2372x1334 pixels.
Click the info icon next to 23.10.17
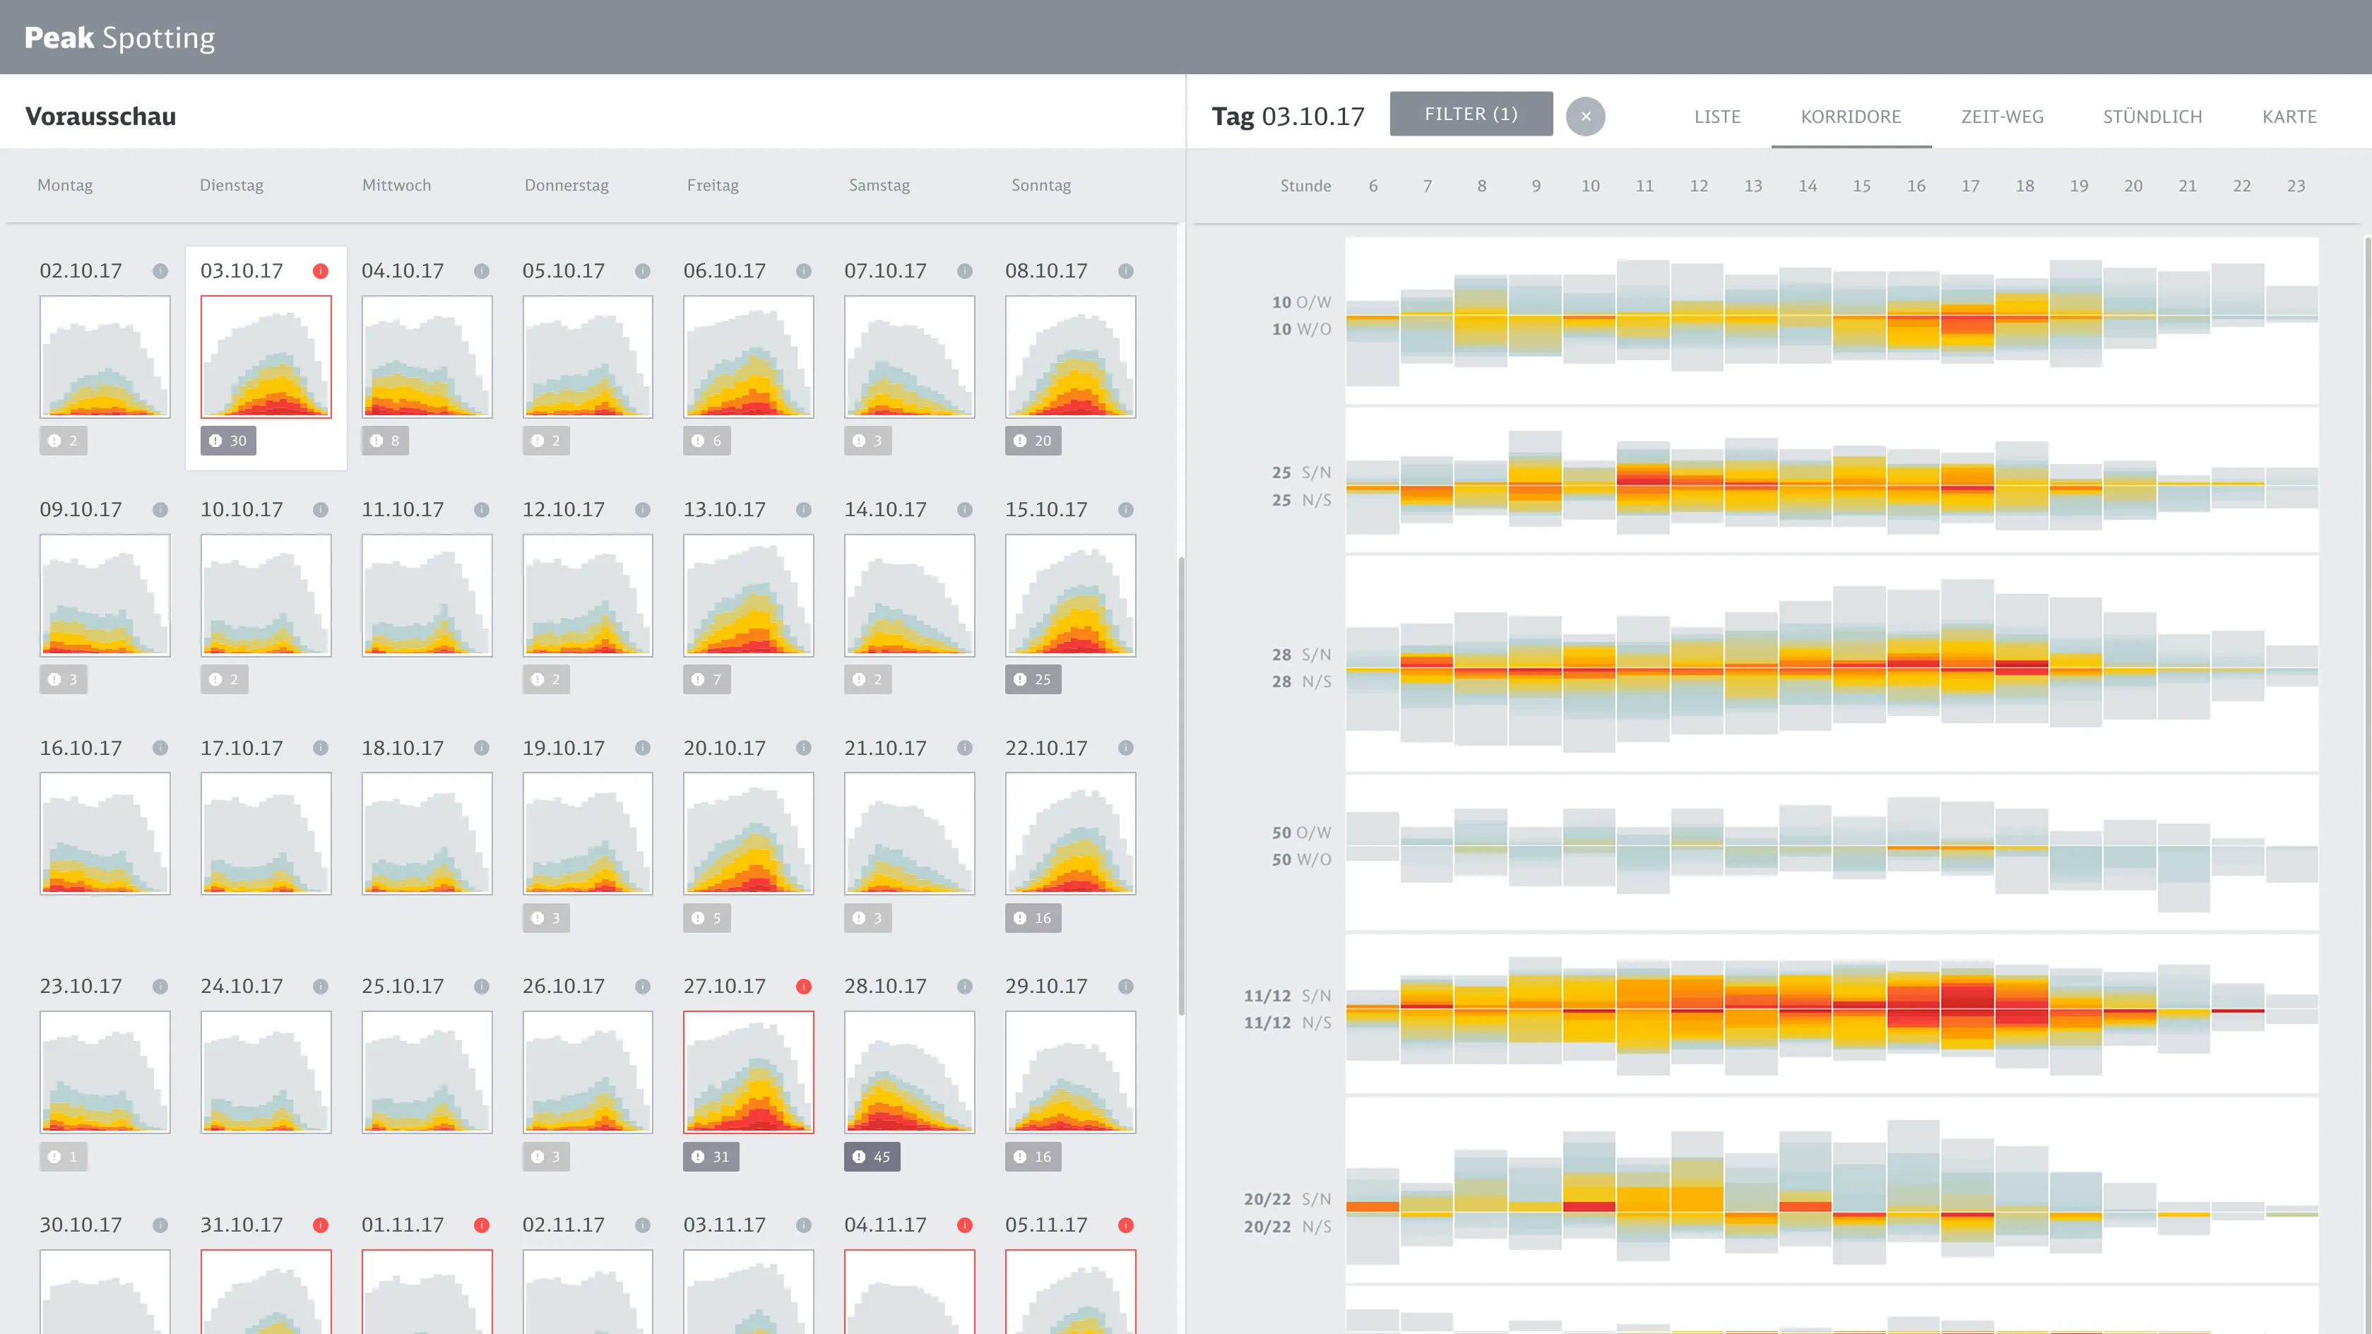pyautogui.click(x=160, y=986)
